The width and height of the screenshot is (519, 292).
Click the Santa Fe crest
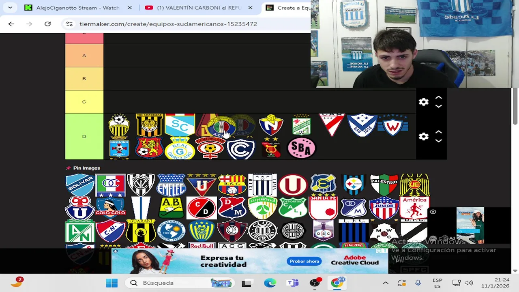(323, 208)
